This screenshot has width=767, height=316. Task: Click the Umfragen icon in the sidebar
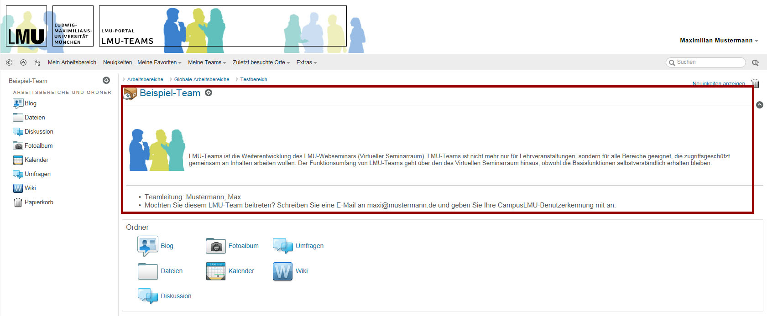click(18, 174)
